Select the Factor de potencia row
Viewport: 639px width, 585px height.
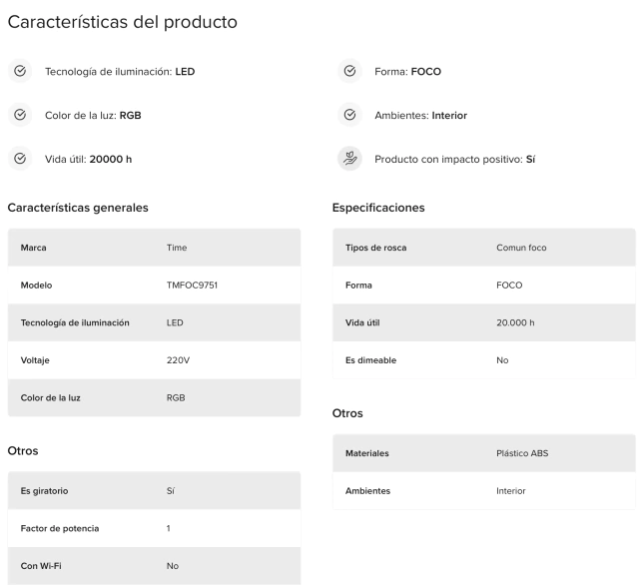[154, 528]
